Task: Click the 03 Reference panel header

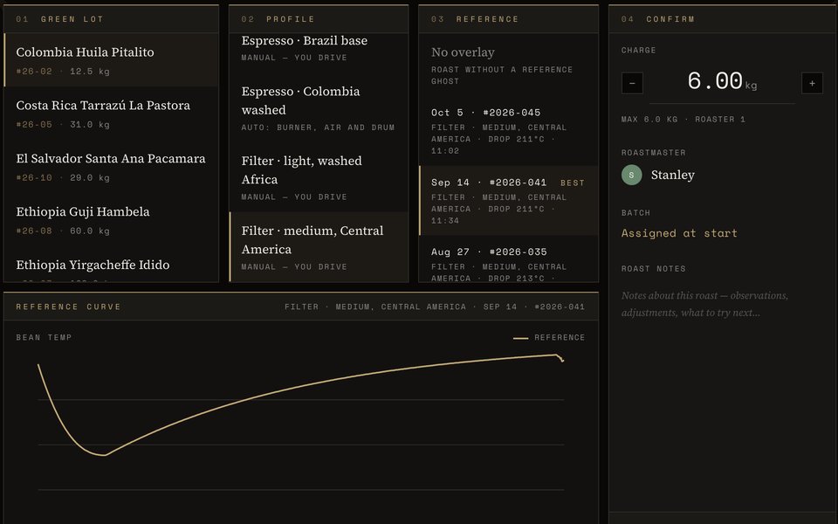Action: pyautogui.click(x=508, y=19)
